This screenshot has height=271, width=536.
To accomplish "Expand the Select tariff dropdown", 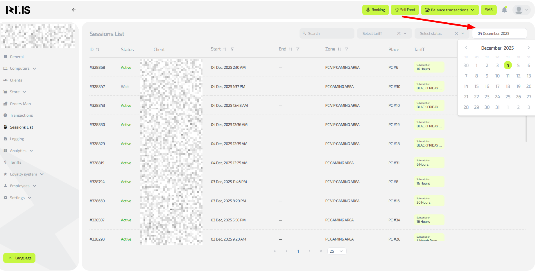I will [x=405, y=33].
